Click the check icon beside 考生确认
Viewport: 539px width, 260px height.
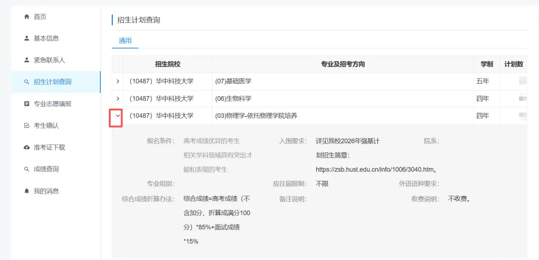[x=26, y=126]
